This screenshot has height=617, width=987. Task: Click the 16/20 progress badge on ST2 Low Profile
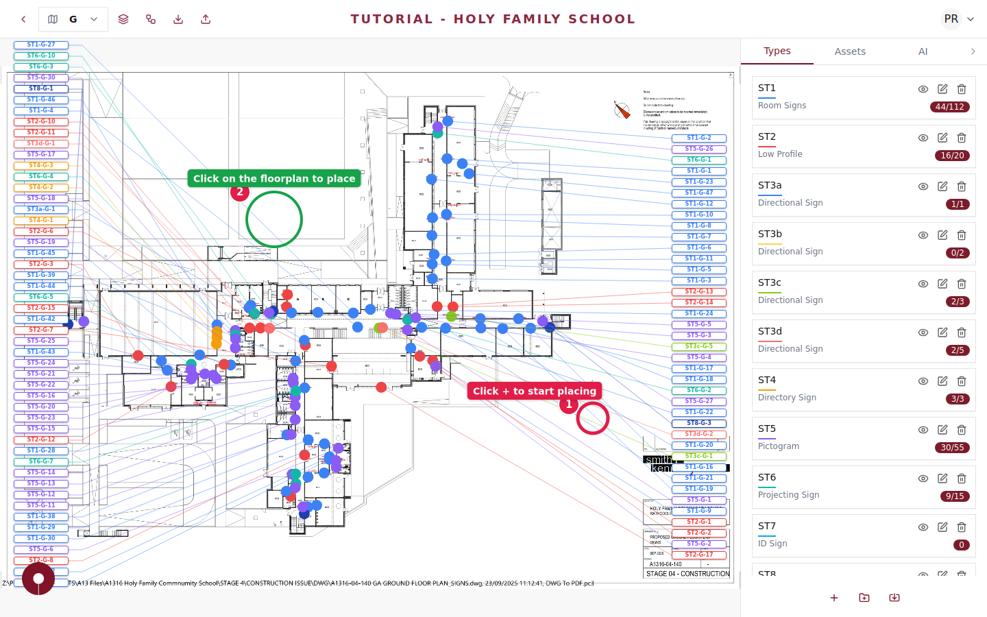[952, 156]
